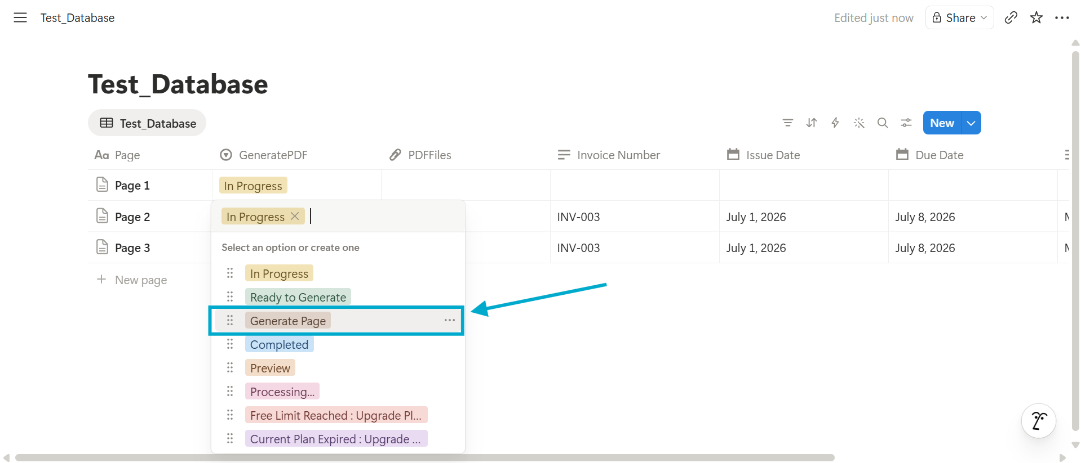Click the AI sparkle icon in toolbar
Viewport: 1081px width, 463px height.
click(859, 123)
